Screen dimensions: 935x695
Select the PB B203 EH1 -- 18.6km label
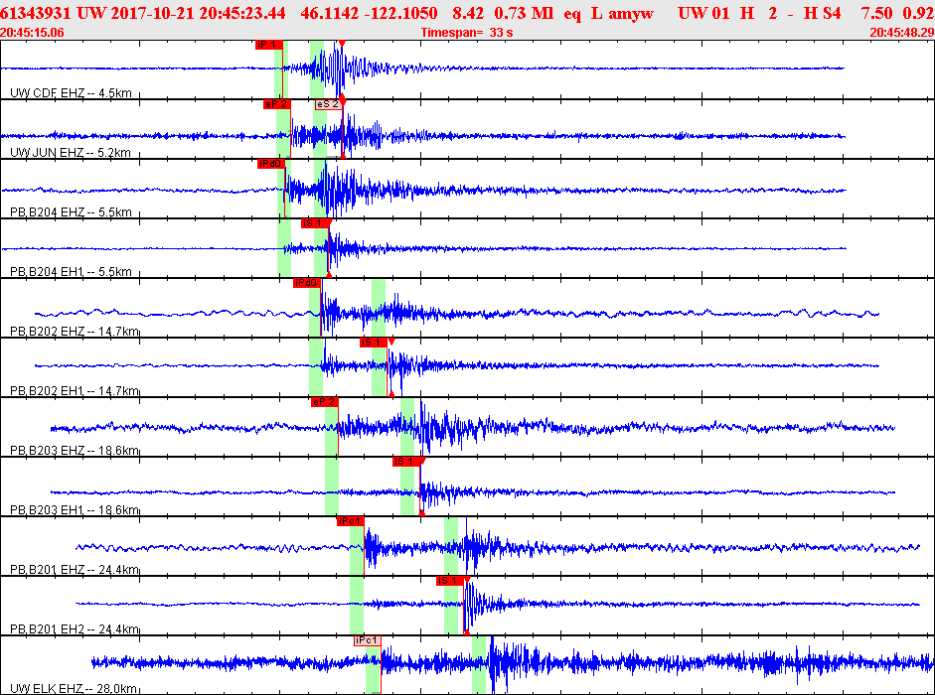click(75, 510)
